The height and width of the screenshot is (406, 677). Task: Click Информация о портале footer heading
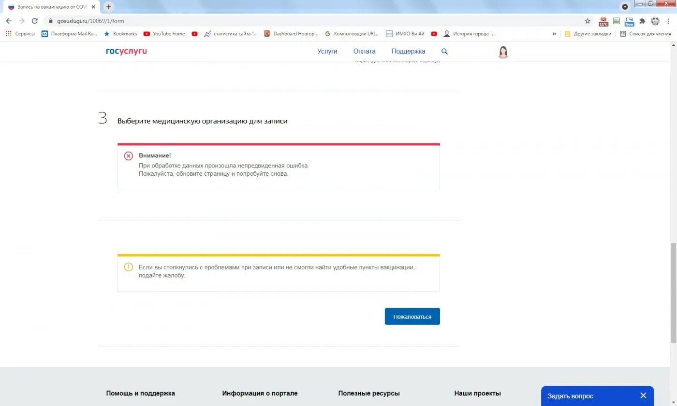260,393
